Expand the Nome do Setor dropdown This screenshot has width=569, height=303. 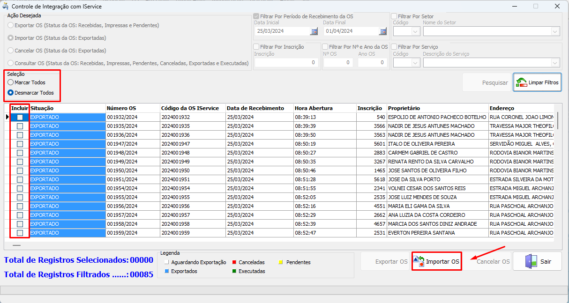click(x=555, y=31)
